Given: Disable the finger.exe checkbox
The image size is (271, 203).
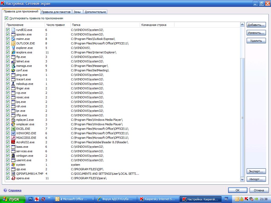Looking at the screenshot, I should [8, 88].
